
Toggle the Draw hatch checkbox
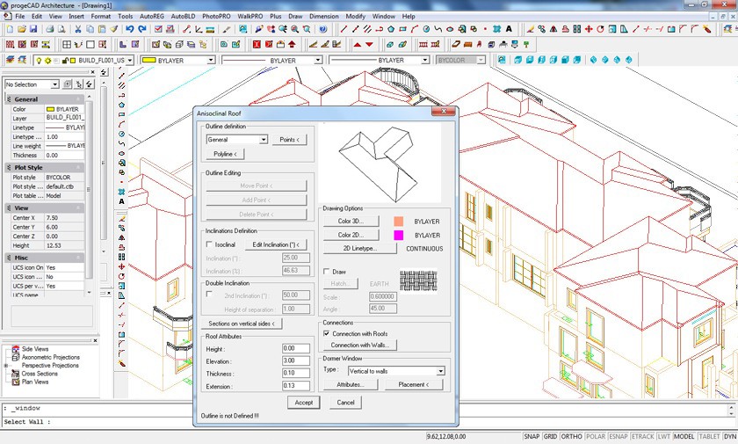327,272
